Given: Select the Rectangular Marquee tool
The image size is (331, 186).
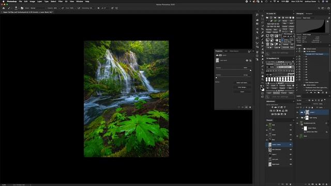Looking at the screenshot, I should click(x=262, y=19).
